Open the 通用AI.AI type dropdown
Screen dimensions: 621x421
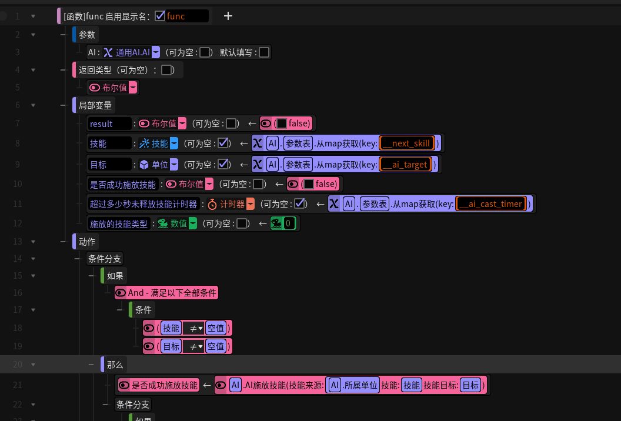pos(156,52)
